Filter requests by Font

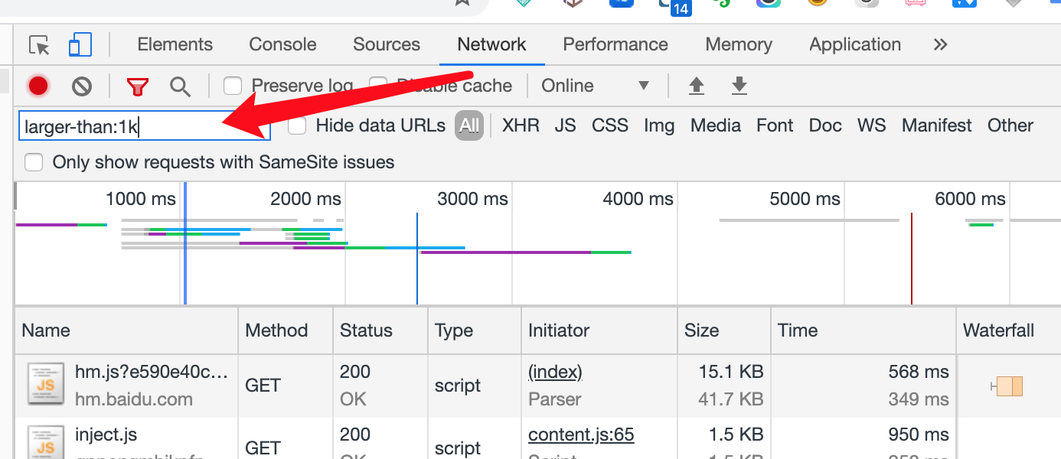pyautogui.click(x=775, y=125)
